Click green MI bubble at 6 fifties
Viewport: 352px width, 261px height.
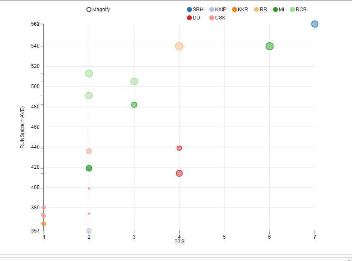tap(269, 46)
